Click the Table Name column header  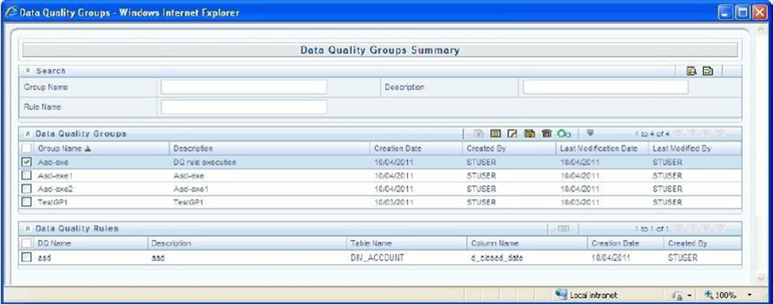[371, 243]
